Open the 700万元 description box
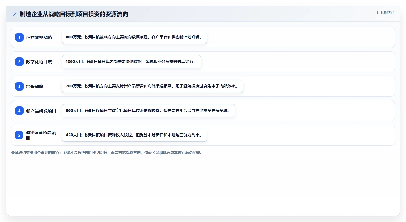 point(152,86)
